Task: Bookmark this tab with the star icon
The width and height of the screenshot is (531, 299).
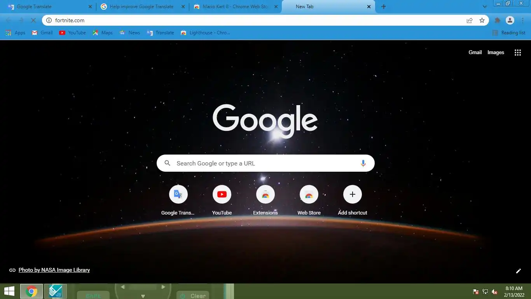Action: point(482,20)
